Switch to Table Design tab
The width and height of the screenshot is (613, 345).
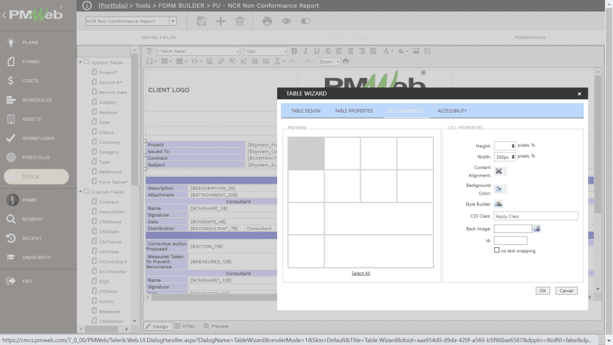(306, 111)
